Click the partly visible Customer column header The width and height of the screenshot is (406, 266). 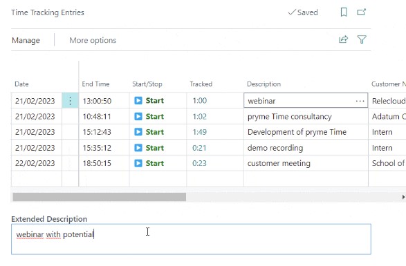click(389, 84)
